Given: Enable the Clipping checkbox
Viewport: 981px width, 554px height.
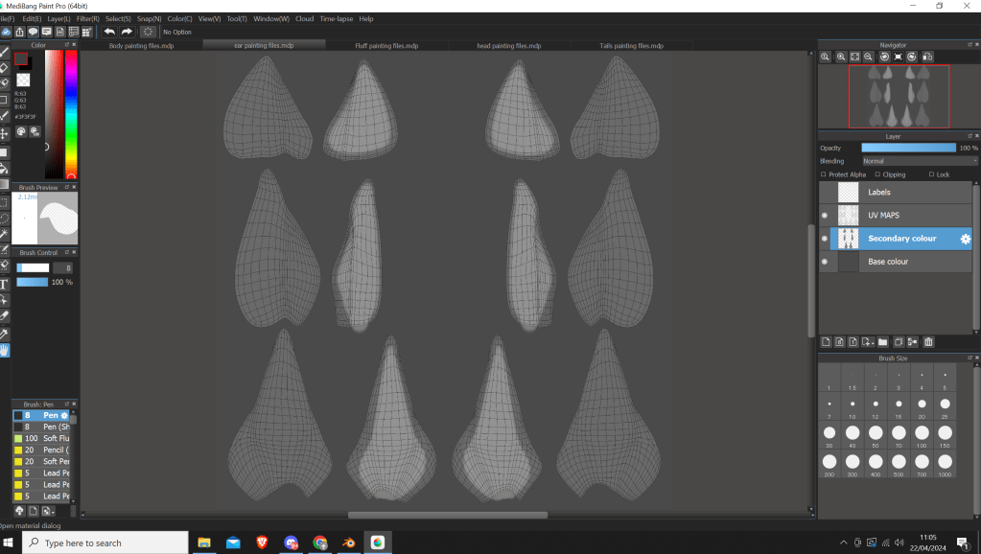Looking at the screenshot, I should click(876, 174).
